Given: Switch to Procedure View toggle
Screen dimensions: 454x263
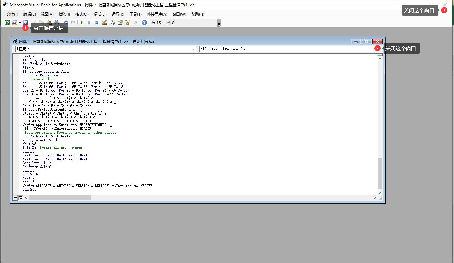Looking at the screenshot, I should click(15, 197).
